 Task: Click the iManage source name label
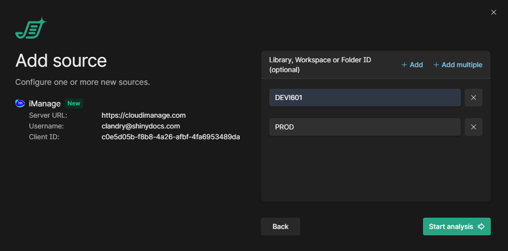(45, 103)
